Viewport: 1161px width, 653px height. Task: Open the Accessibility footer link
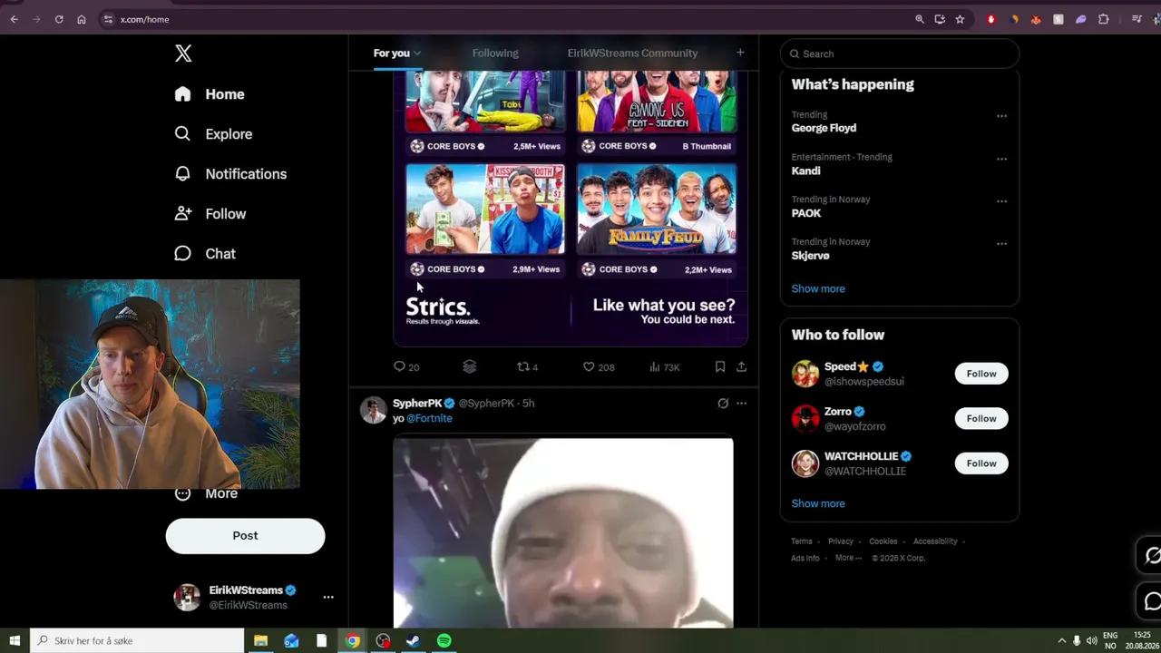click(935, 541)
